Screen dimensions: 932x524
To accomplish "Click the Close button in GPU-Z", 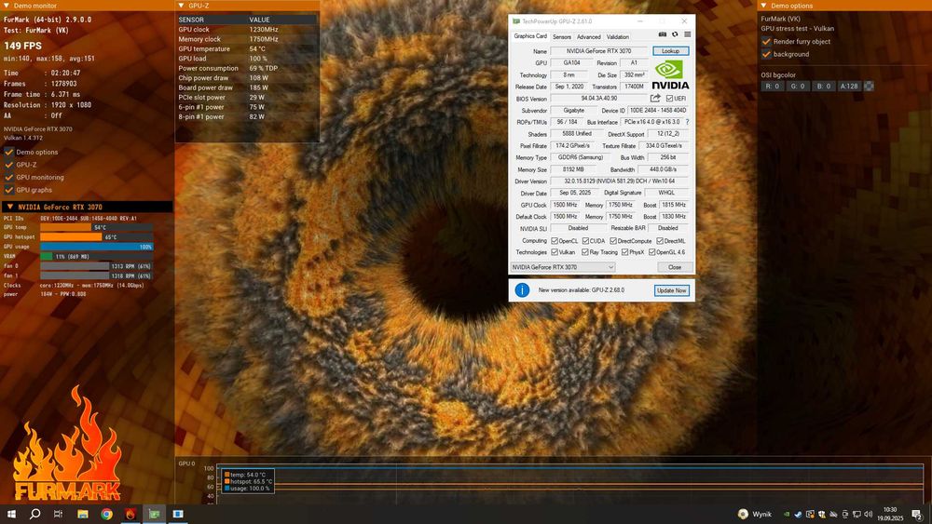I will [x=675, y=267].
